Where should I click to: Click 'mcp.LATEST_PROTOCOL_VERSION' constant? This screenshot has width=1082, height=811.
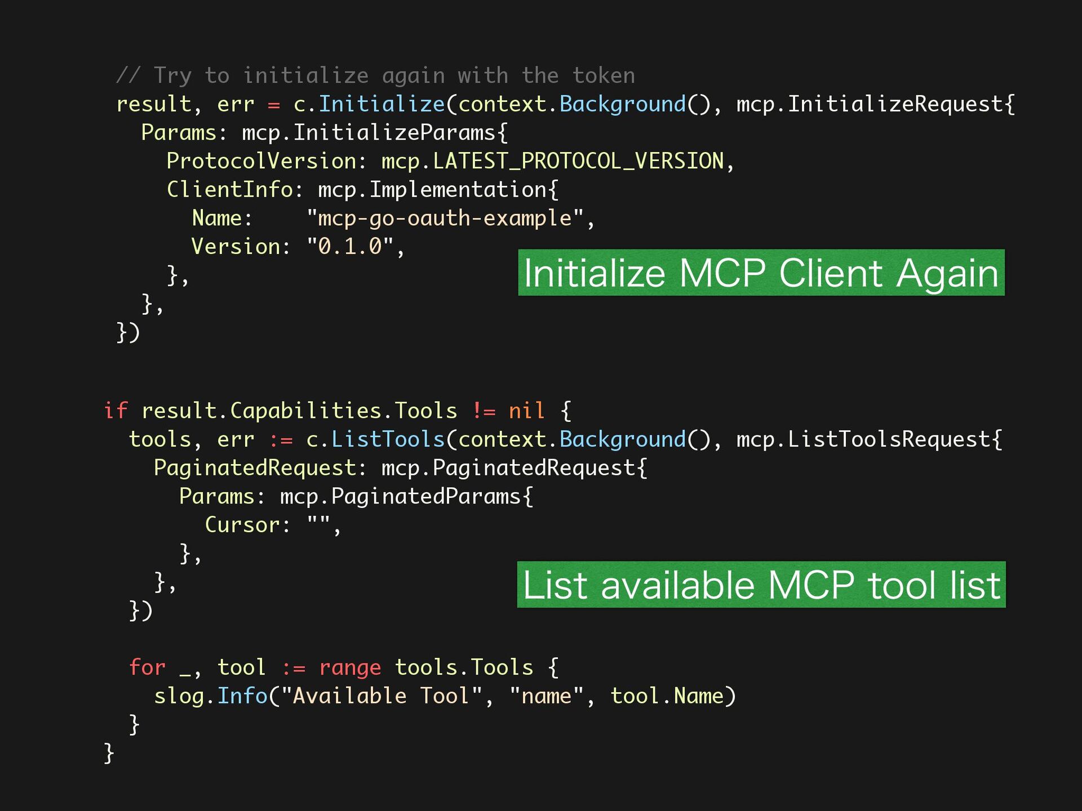tap(552, 161)
